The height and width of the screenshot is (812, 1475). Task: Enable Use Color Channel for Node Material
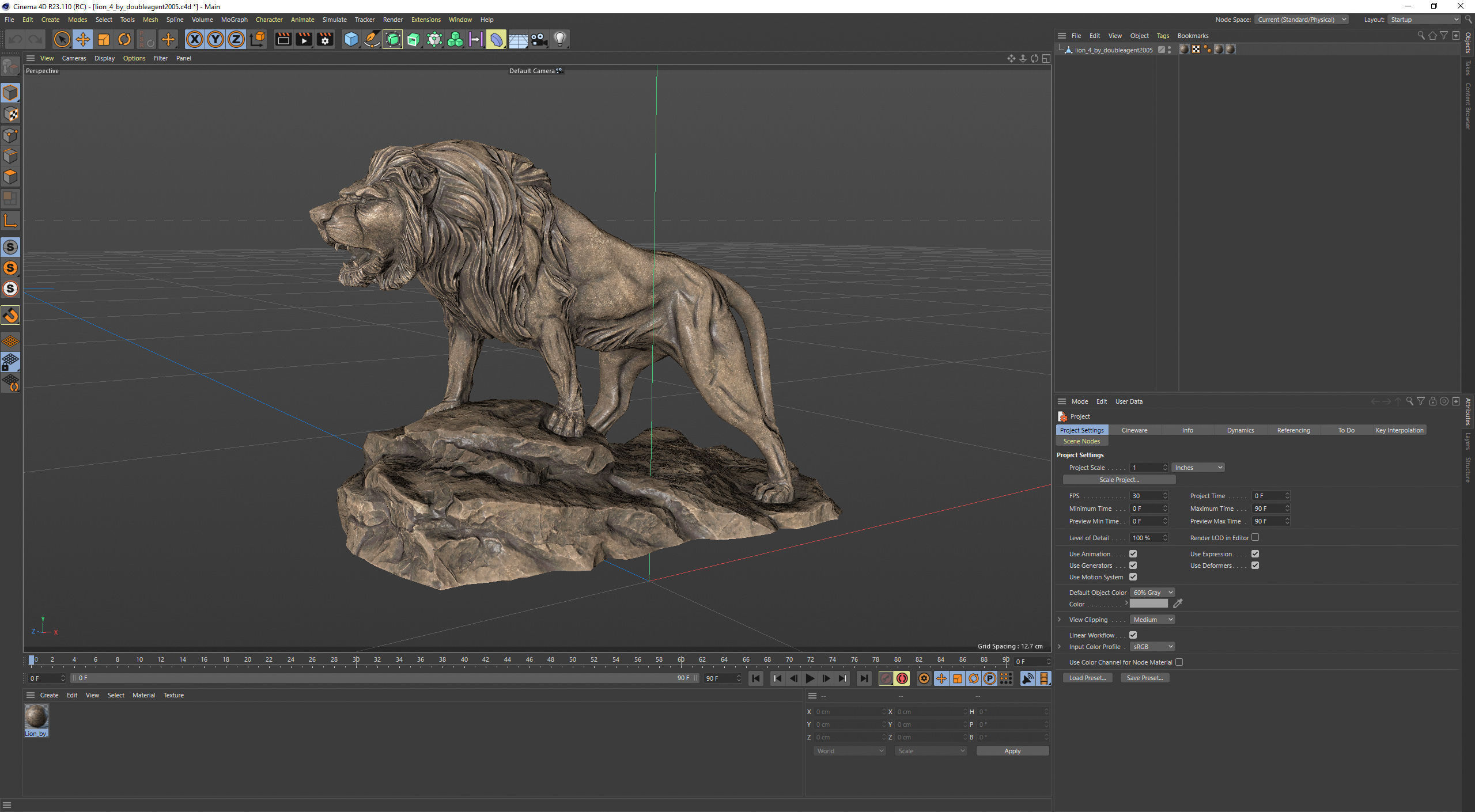point(1179,662)
